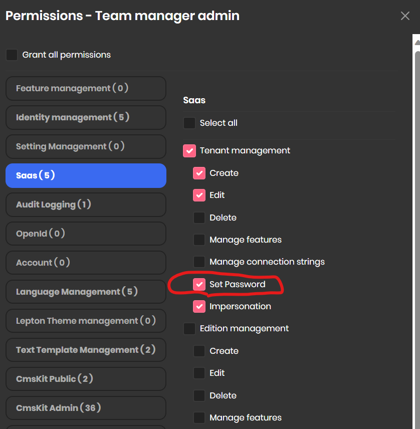420x429 pixels.
Task: Check the Edition management permission
Action: point(189,329)
